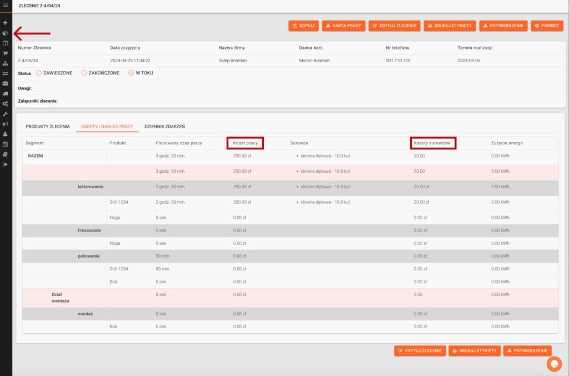Viewport: 569px width, 376px height.
Task: Open the orange chat bubble widget
Action: 553,364
